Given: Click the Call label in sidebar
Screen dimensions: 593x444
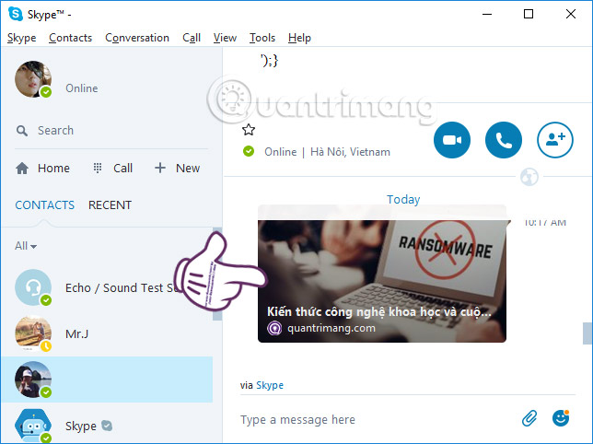Looking at the screenshot, I should pos(122,168).
